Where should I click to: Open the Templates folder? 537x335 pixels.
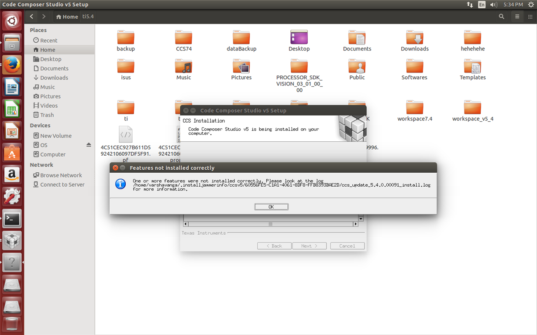click(473, 70)
